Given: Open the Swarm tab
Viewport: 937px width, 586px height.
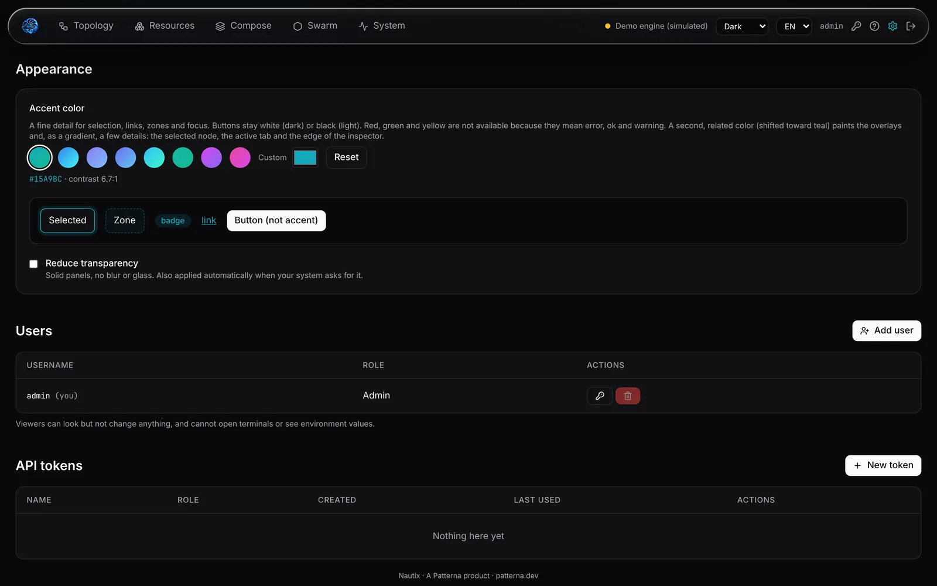Looking at the screenshot, I should [x=315, y=26].
